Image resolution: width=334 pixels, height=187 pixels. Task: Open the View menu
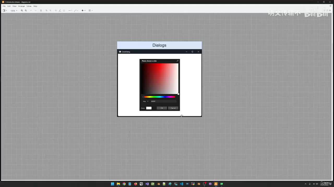click(x=14, y=6)
